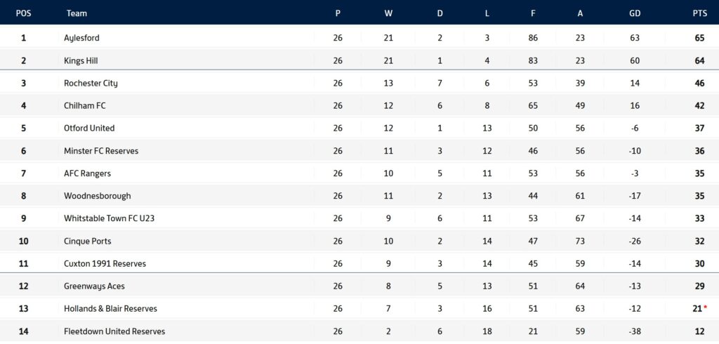The width and height of the screenshot is (719, 344).
Task: Click the Team column header
Action: pyautogui.click(x=77, y=13)
